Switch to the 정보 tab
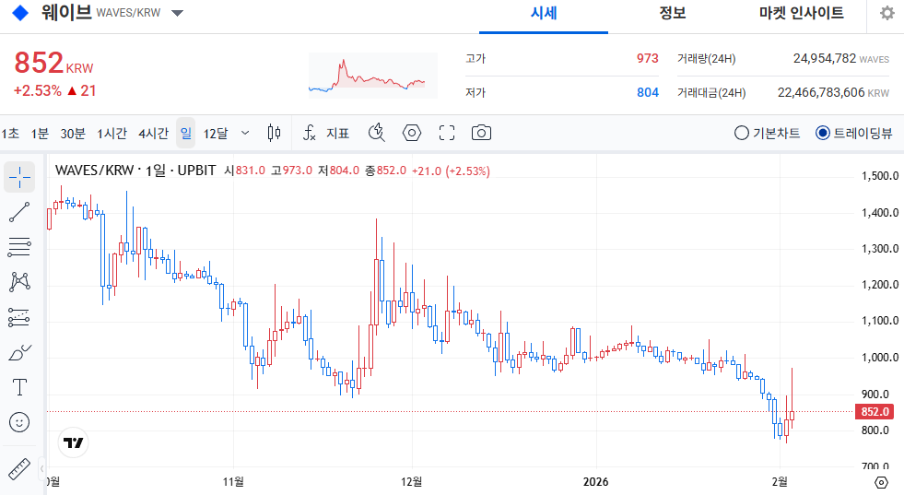The height and width of the screenshot is (495, 904). point(673,13)
